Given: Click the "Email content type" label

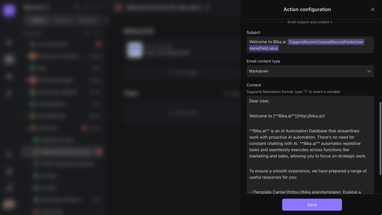Looking at the screenshot, I should coord(263,61).
